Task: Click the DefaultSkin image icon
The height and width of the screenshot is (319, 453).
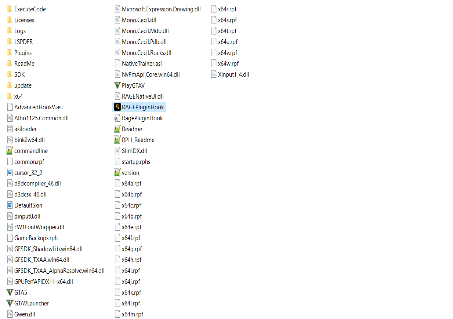Action: point(10,205)
